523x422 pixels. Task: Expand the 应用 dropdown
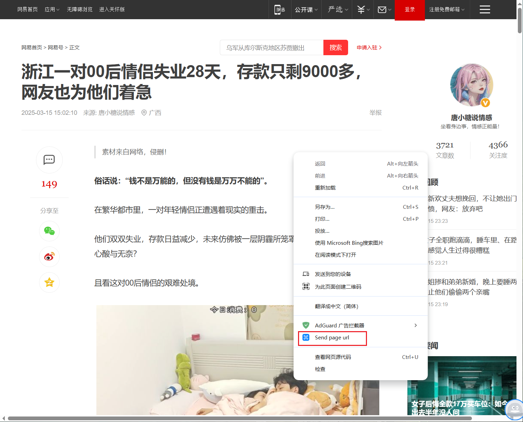tap(52, 10)
